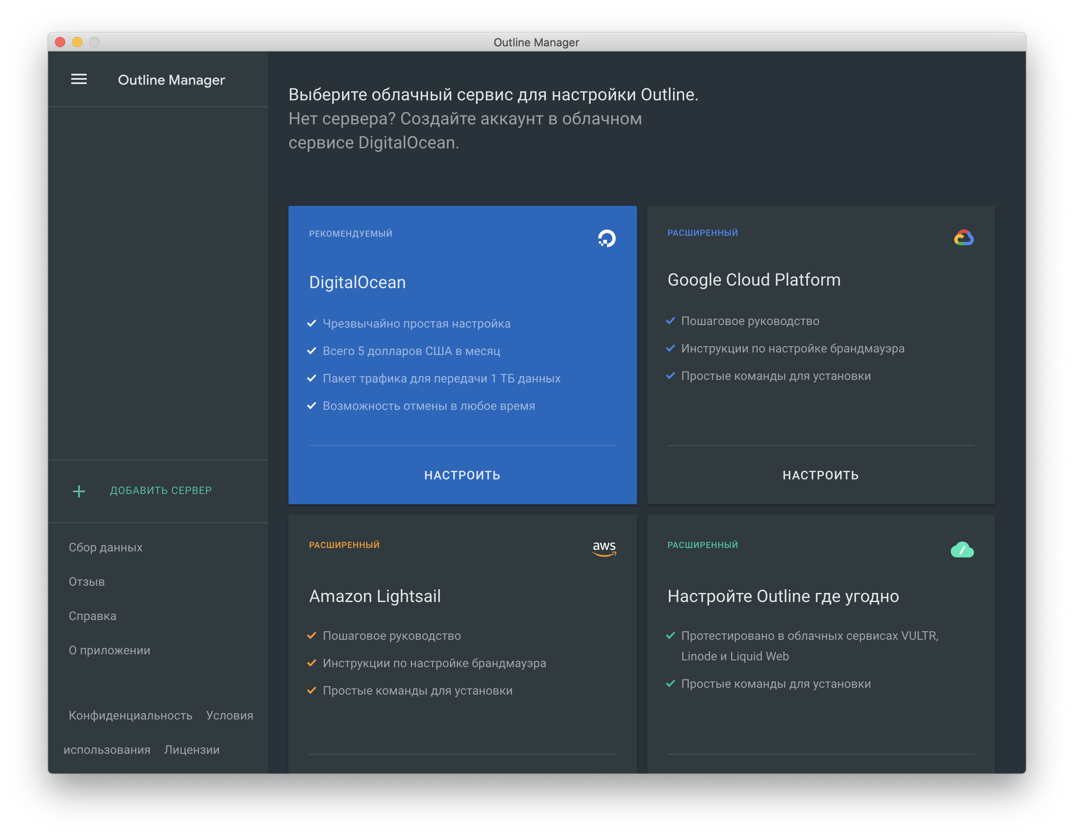Open the hamburger menu in the sidebar
Viewport: 1074px width, 837px height.
pyautogui.click(x=79, y=80)
